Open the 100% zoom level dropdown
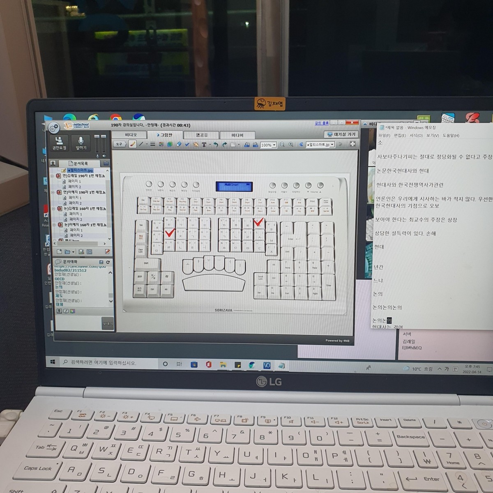493x493 pixels. point(269,145)
